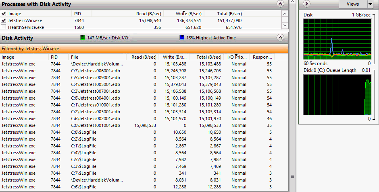Select the C:8\Jetstress004001.edb row
This screenshot has height=192, width=379.
point(144,98)
